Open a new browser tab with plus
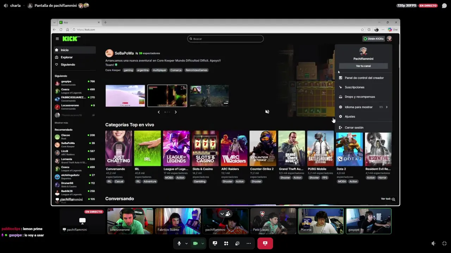The height and width of the screenshot is (253, 451). coord(105,22)
